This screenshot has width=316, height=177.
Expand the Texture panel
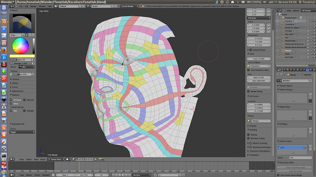(x=15, y=79)
